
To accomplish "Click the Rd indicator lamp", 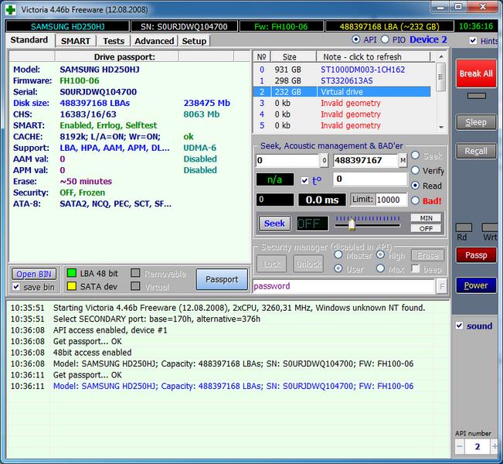I will (x=464, y=227).
